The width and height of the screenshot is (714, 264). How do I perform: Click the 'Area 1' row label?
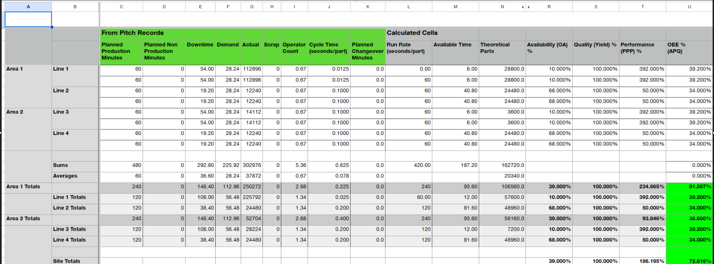15,69
